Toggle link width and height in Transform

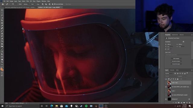183,42
